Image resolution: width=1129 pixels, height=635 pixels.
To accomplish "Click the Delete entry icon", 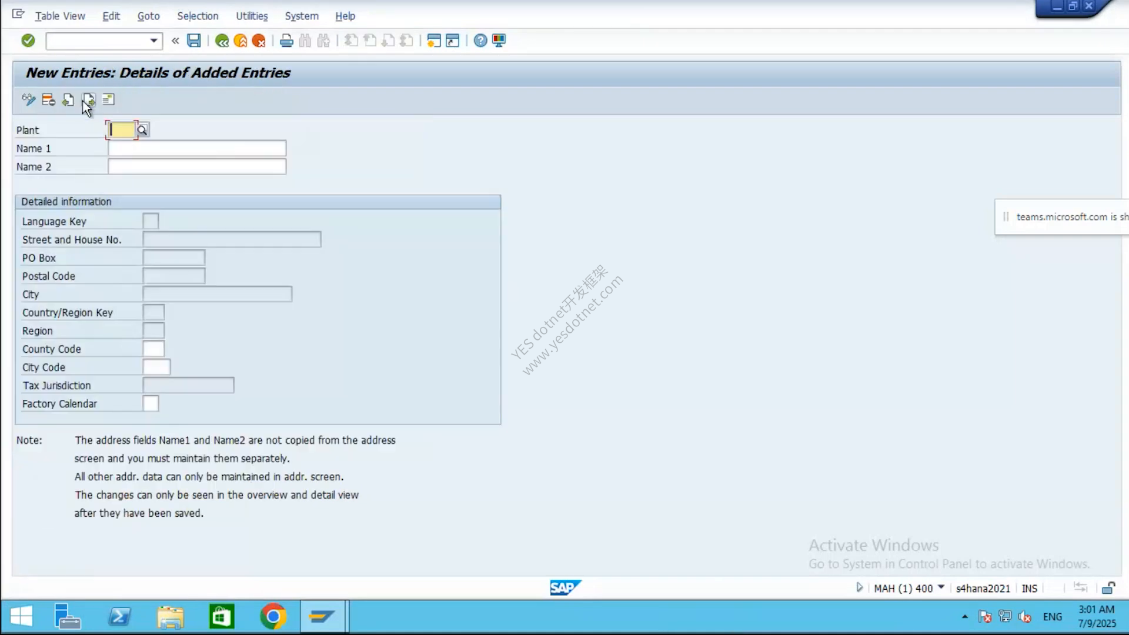I will coord(48,100).
